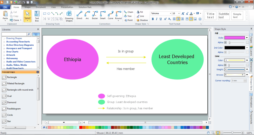Enable Chain connection mode
This screenshot has height=135, width=254.
pyautogui.click(x=129, y=12)
